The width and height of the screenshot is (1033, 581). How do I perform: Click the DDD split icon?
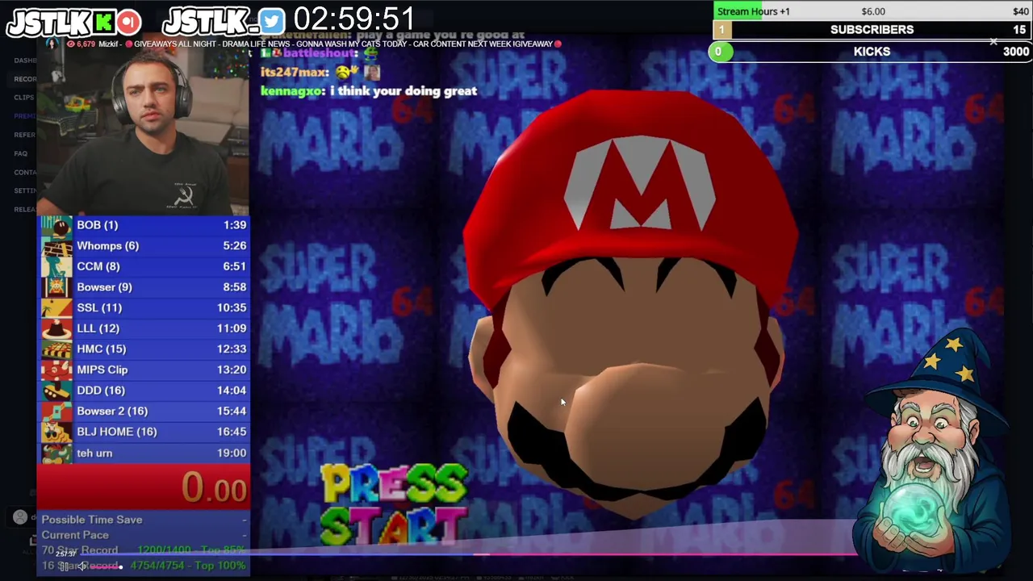click(x=56, y=391)
